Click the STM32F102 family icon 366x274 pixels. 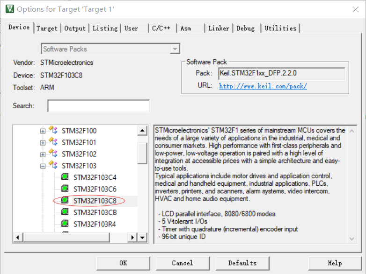(53, 153)
